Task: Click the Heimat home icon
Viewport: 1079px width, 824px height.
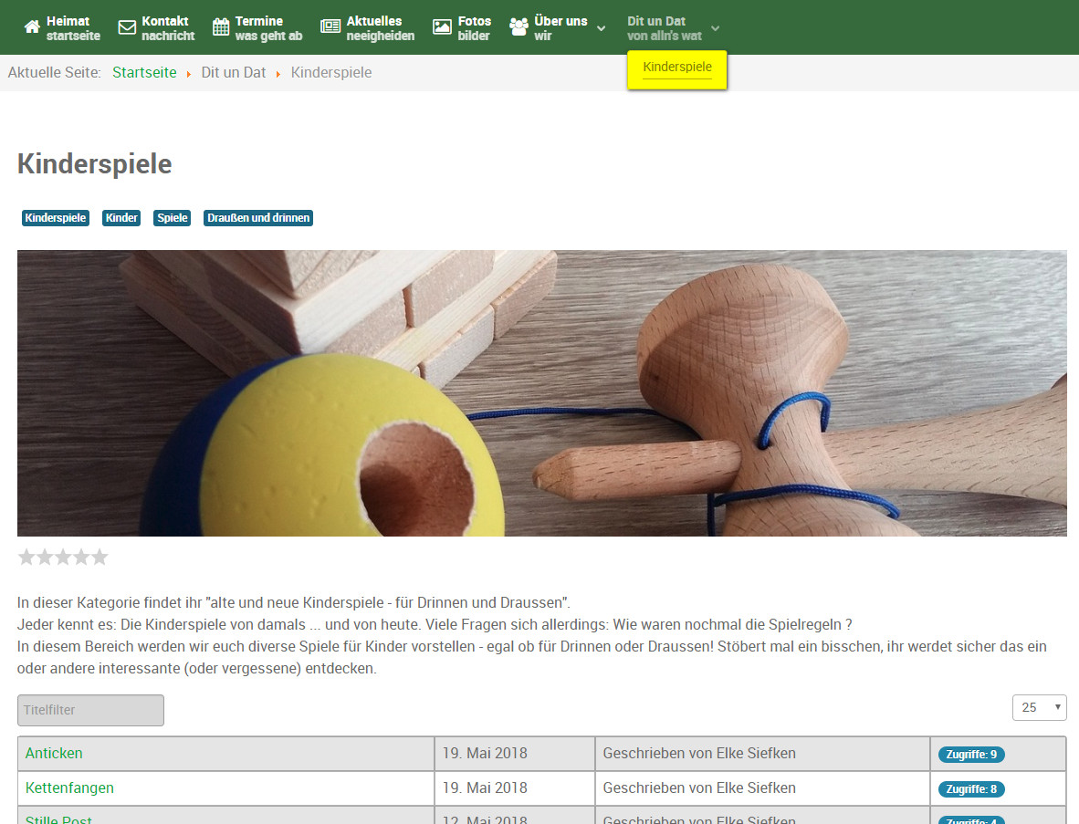Action: [x=32, y=26]
